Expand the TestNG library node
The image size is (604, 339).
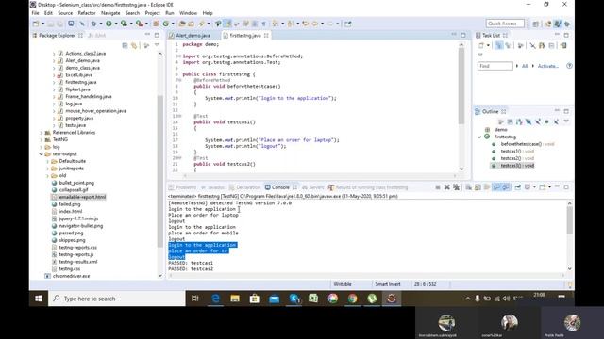coord(42,139)
